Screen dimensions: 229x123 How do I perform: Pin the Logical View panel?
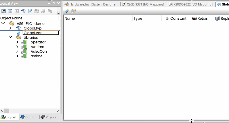click(x=54, y=3)
